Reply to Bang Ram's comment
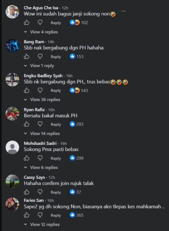169x231 pixels. pos(56,57)
